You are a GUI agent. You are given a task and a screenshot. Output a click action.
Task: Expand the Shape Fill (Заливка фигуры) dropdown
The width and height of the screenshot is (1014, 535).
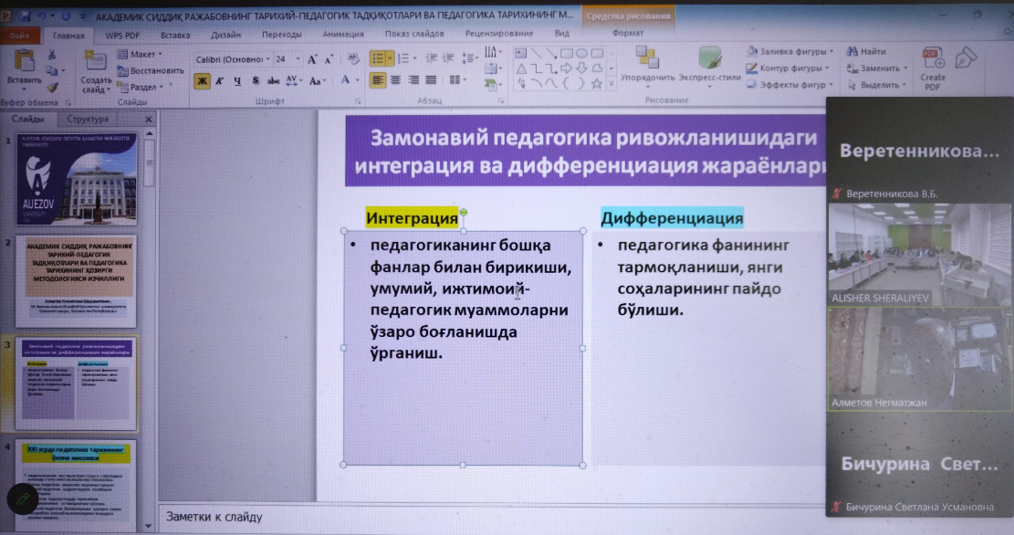[x=790, y=51]
